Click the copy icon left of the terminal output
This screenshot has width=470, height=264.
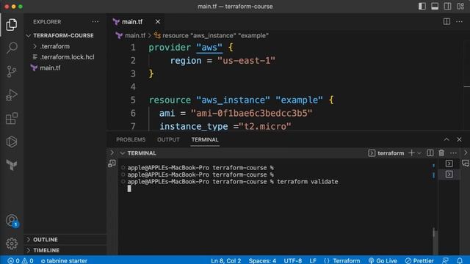pos(112,164)
